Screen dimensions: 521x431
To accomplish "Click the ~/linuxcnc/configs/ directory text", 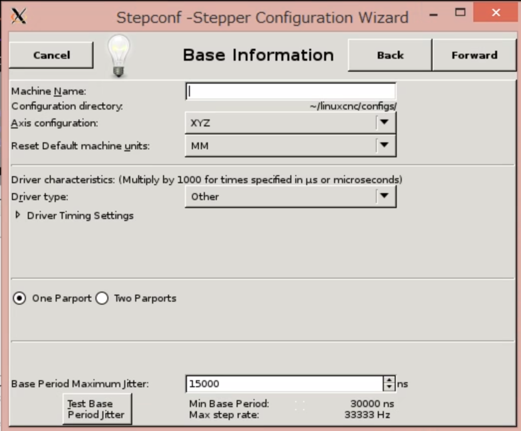I will (x=353, y=106).
